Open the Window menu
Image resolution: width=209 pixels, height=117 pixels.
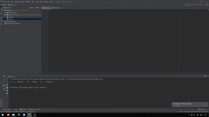point(46,2)
